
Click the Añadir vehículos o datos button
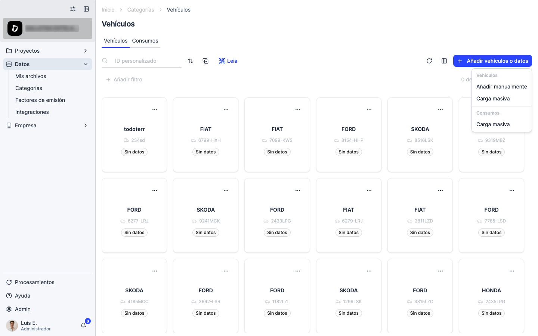point(492,61)
